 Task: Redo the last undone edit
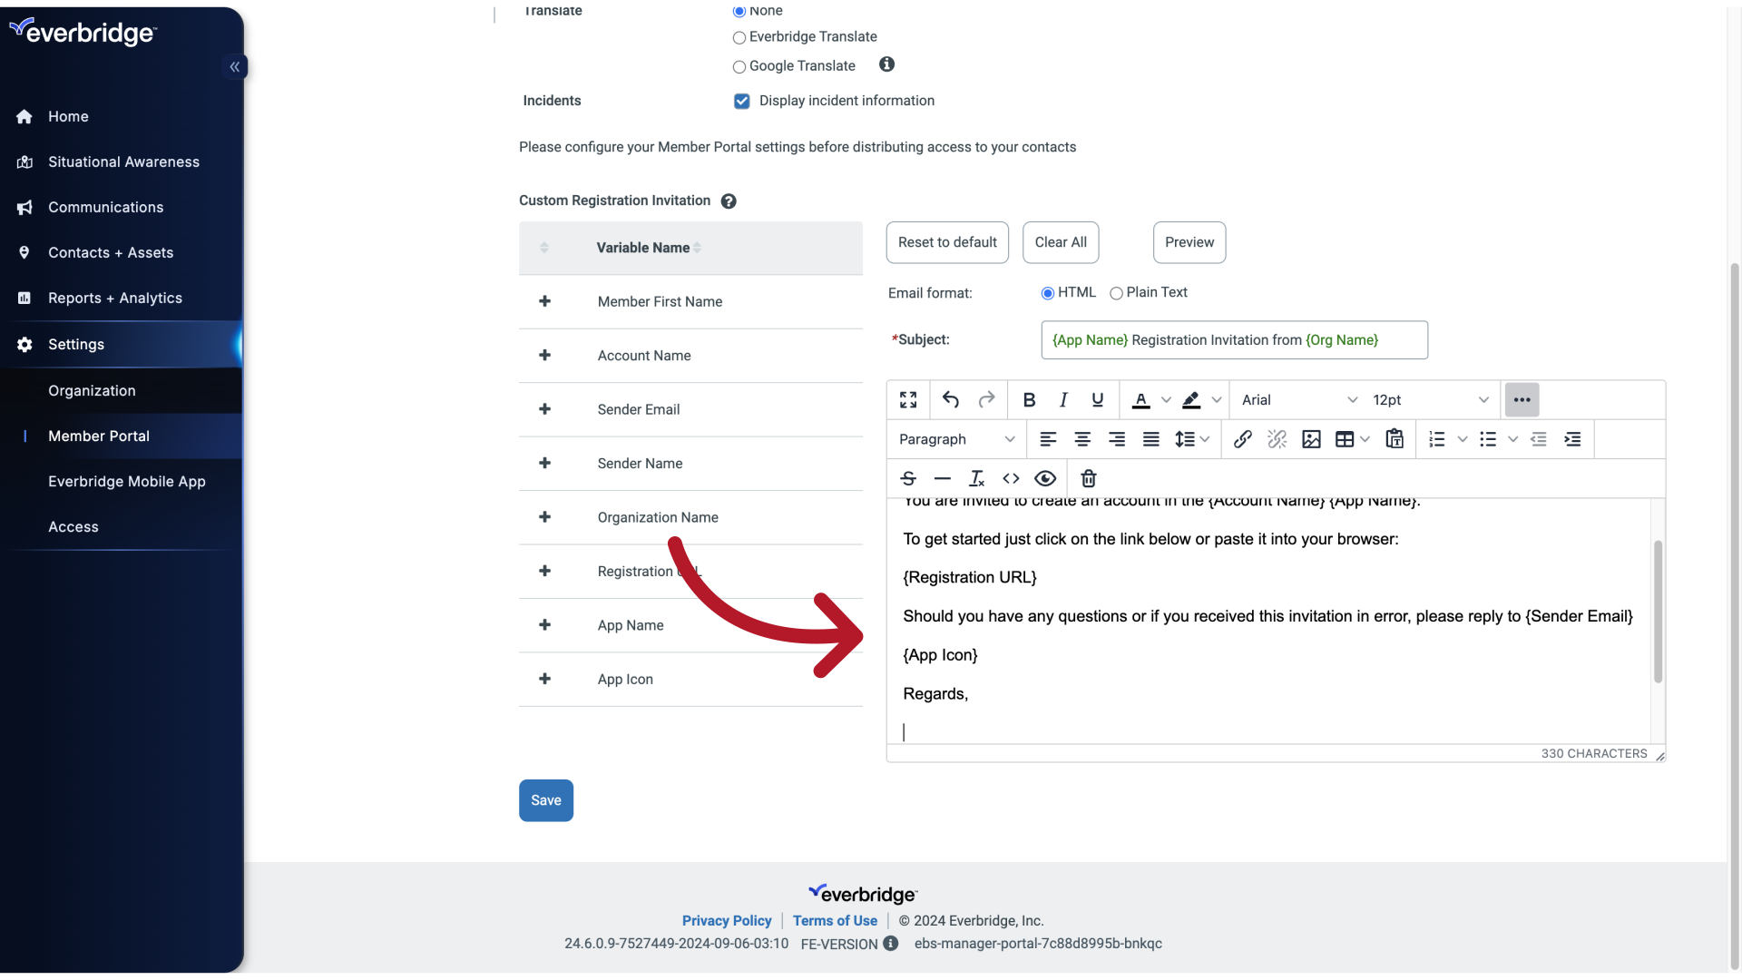tap(986, 399)
